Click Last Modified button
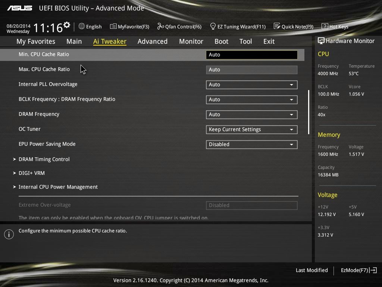 coord(311,270)
